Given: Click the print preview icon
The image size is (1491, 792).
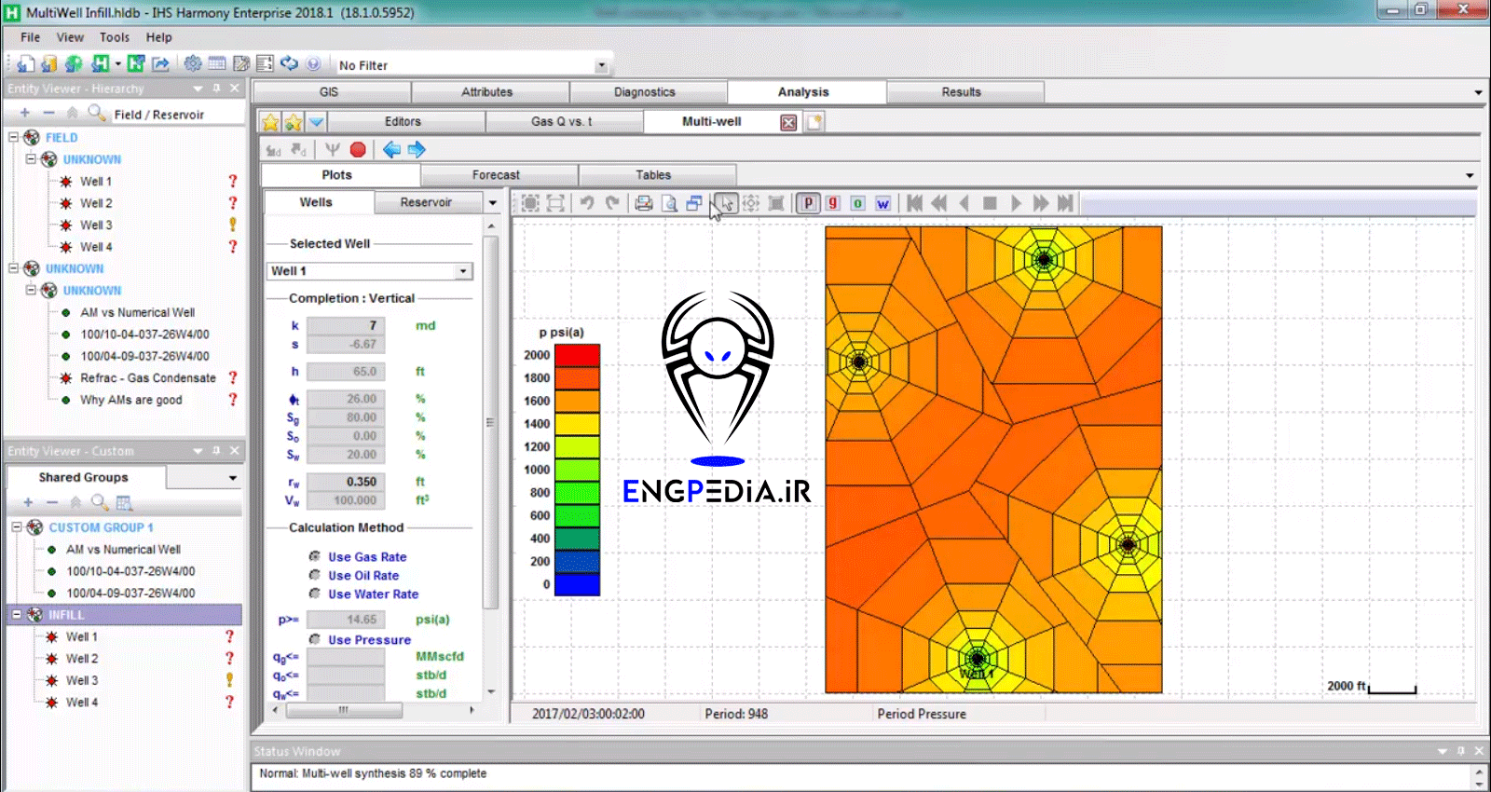Looking at the screenshot, I should 669,203.
